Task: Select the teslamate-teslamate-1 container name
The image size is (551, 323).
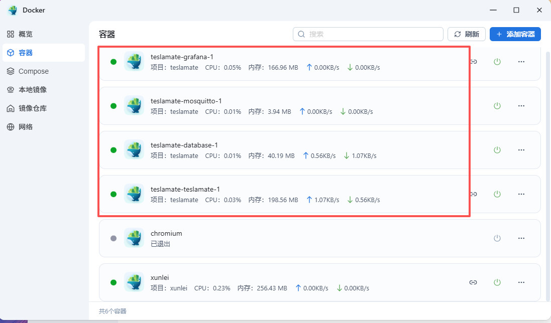Action: pyautogui.click(x=185, y=190)
